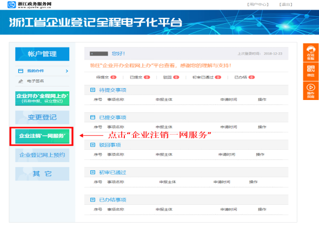The width and height of the screenshot is (319, 227).
Task: Select the 已提交 status tab
Action: pyautogui.click(x=140, y=77)
